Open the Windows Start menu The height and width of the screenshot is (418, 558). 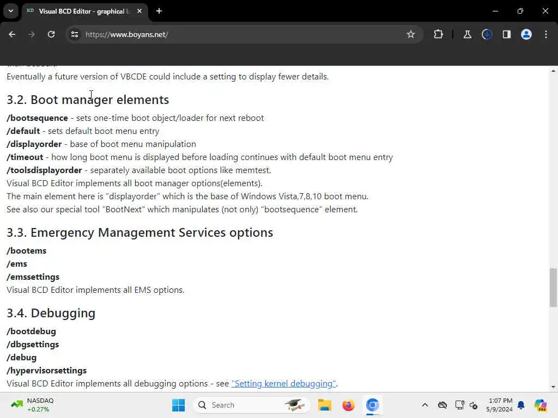coord(178,405)
